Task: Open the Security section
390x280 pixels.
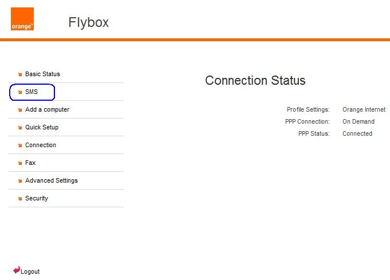Action: click(37, 198)
